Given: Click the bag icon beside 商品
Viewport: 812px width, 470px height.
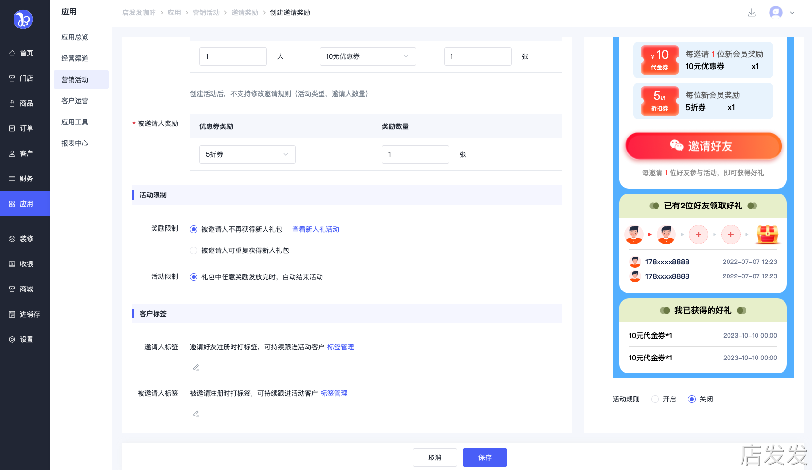Looking at the screenshot, I should (x=12, y=103).
